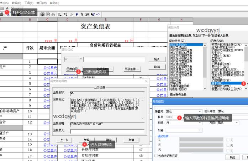Click 上一步 in business function dialog
The height and width of the screenshot is (161, 248).
tap(64, 140)
